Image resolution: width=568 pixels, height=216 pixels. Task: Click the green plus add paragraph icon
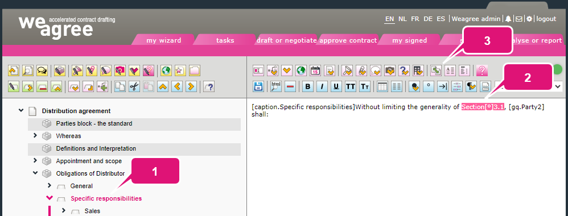click(102, 86)
